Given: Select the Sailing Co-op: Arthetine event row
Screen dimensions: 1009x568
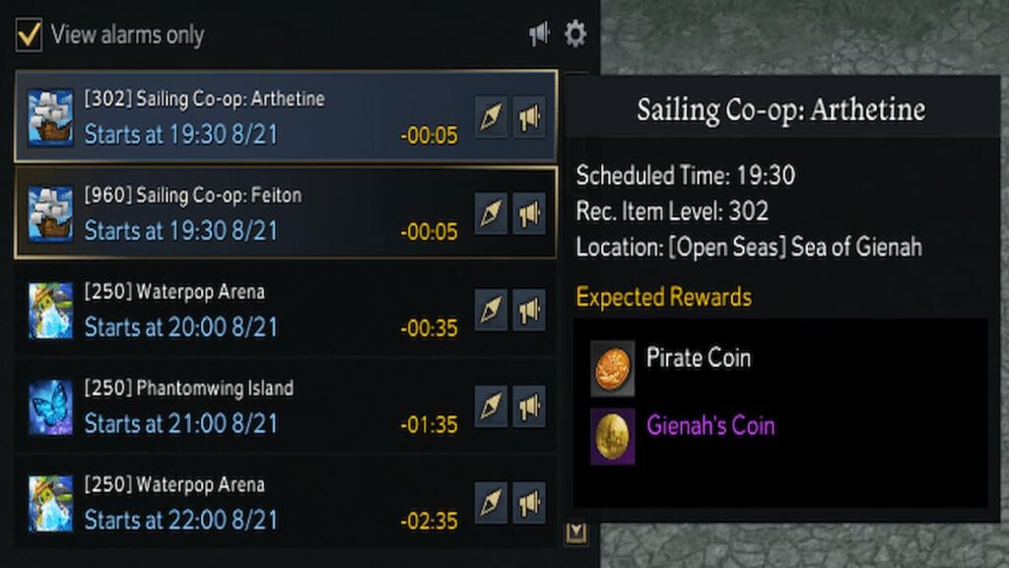Looking at the screenshot, I should [x=246, y=116].
